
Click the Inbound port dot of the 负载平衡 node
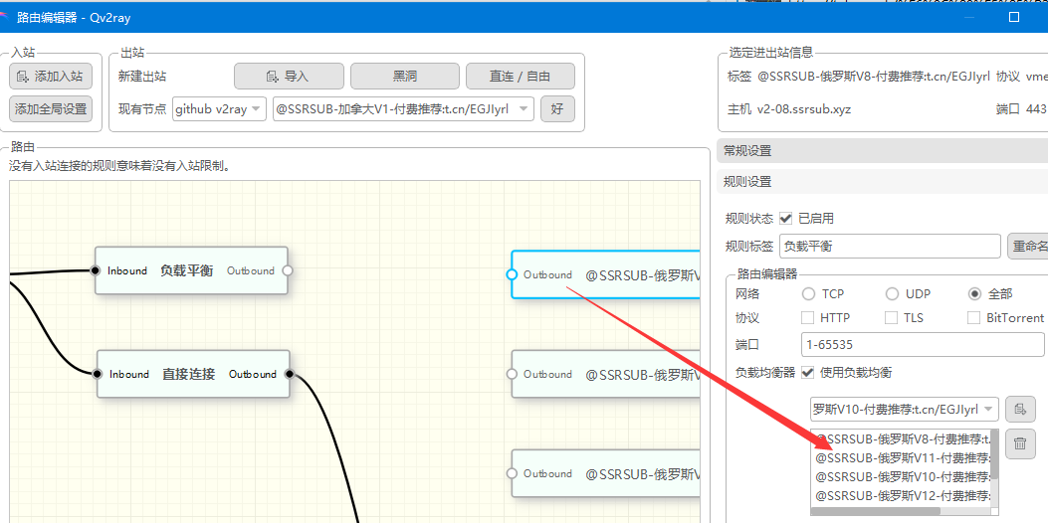click(95, 270)
